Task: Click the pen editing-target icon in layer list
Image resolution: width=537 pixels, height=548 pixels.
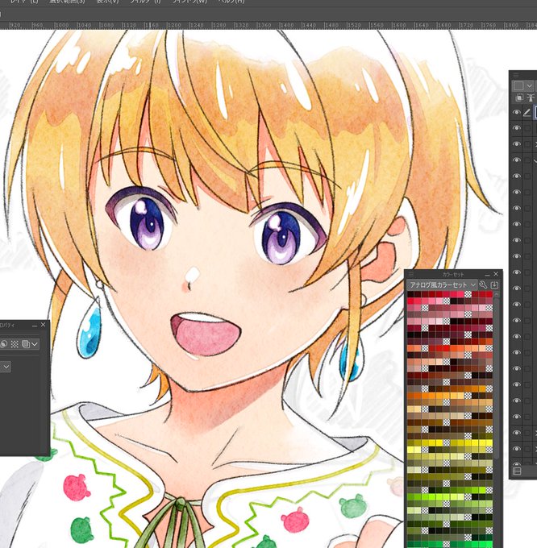Action: (x=527, y=113)
